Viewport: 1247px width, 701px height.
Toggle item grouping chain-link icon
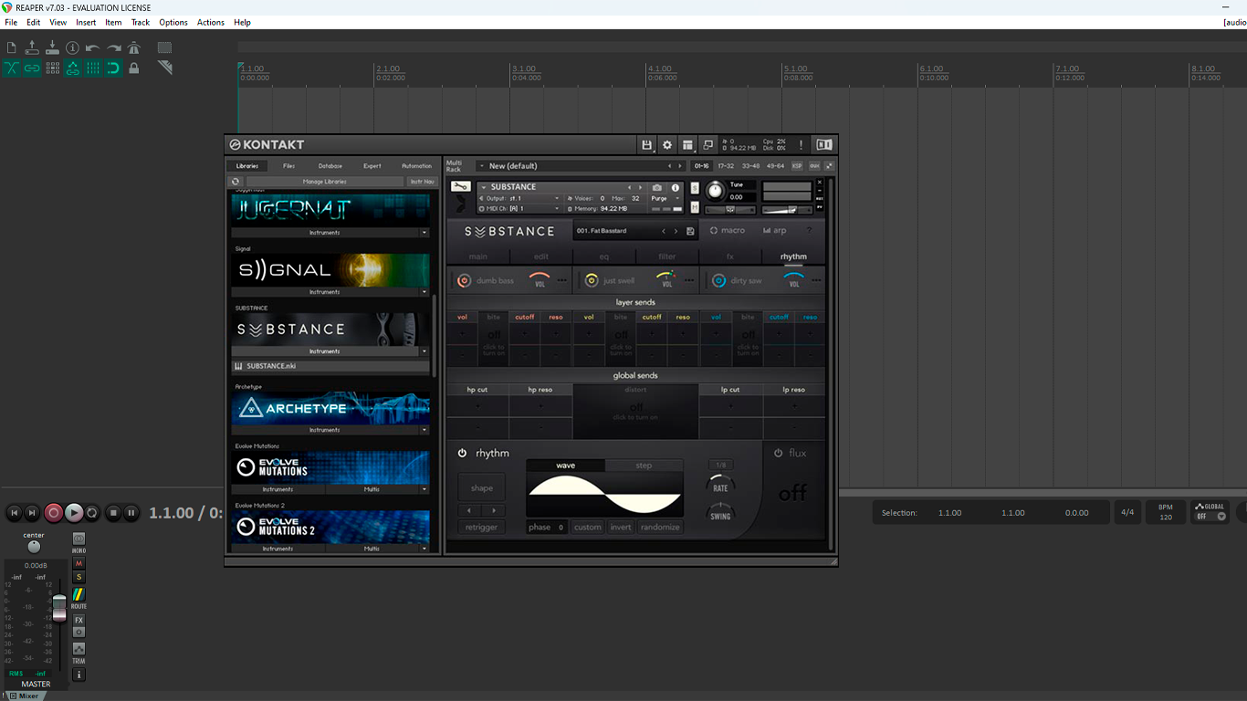click(32, 68)
